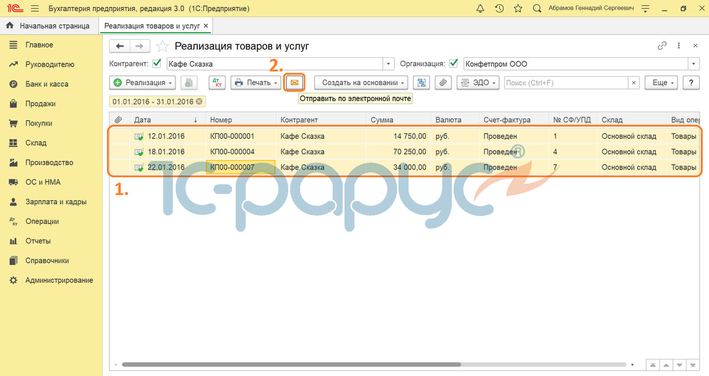Open the Печать dropdown menu
Image resolution: width=709 pixels, height=376 pixels.
[256, 83]
